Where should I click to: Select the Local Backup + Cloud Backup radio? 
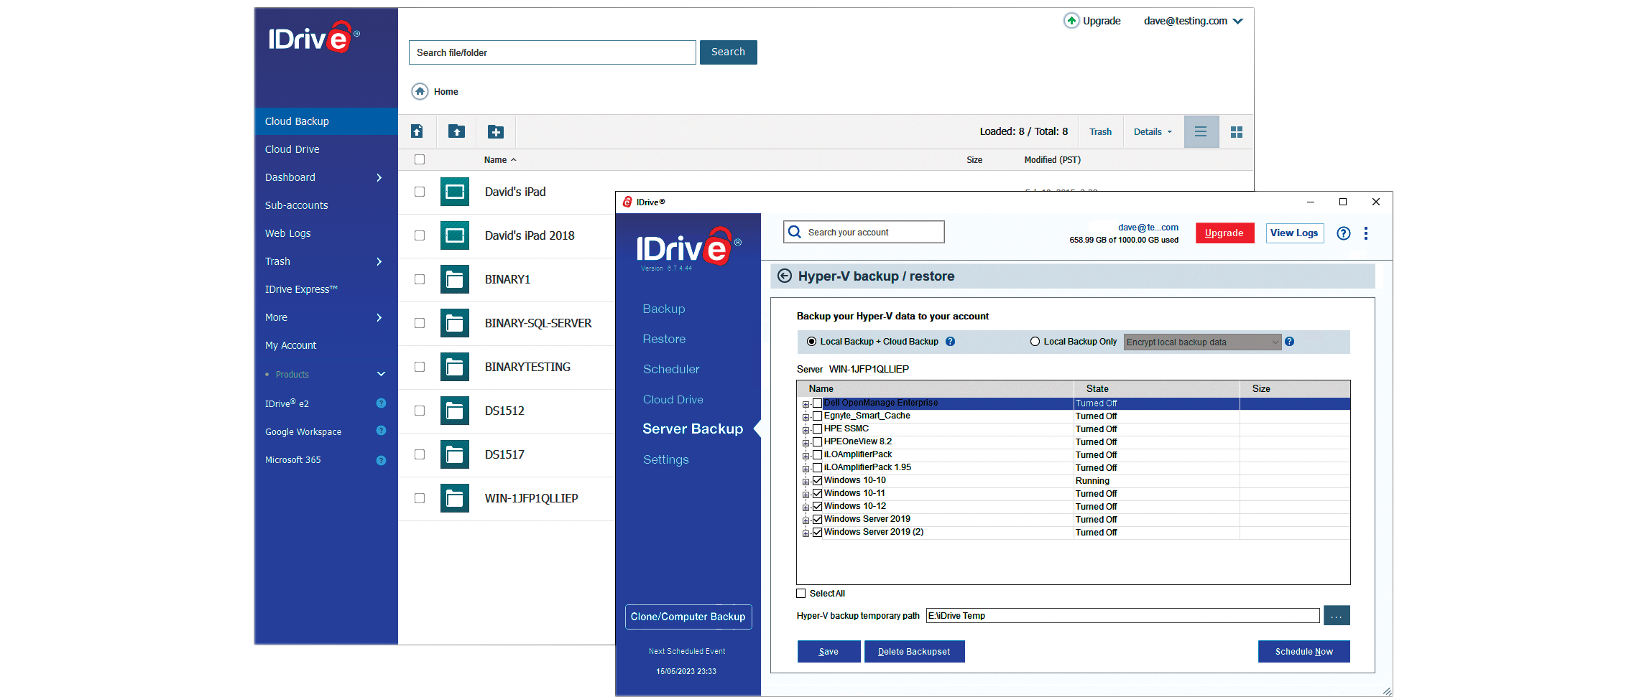click(811, 342)
